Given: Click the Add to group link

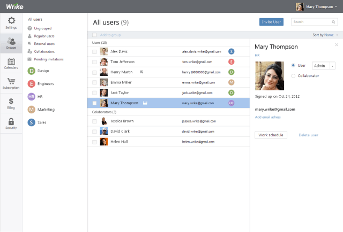Looking at the screenshot, I should coord(110,35).
